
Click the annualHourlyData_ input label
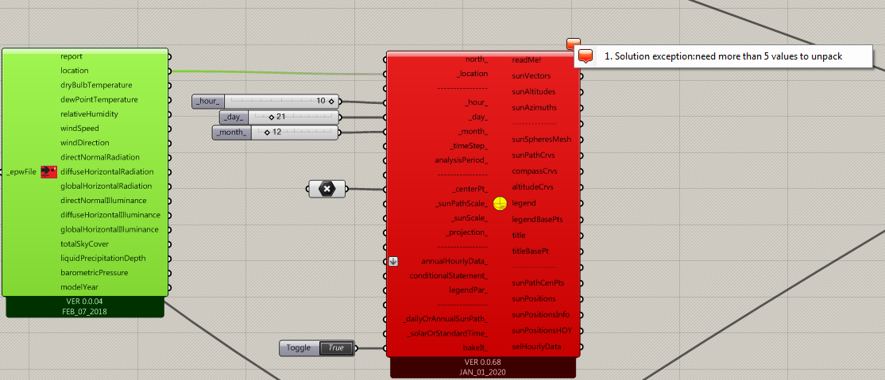(454, 262)
